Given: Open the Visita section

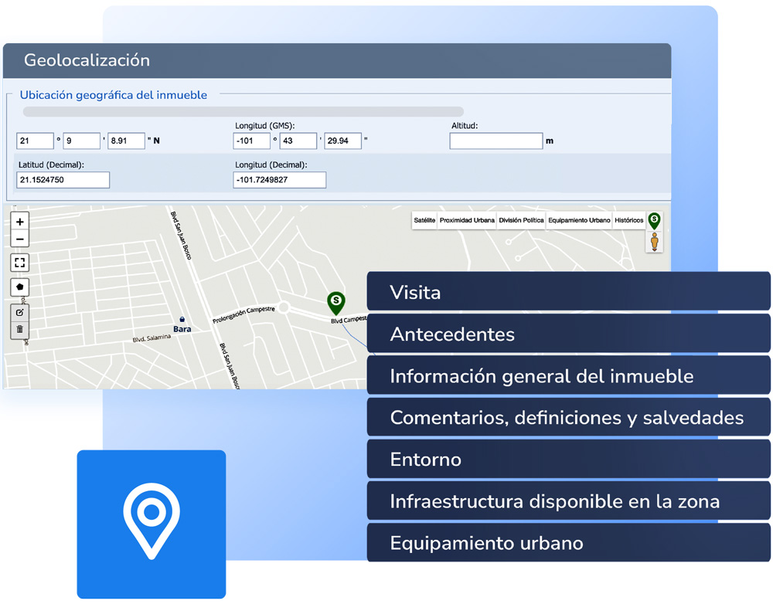Looking at the screenshot, I should tap(568, 292).
